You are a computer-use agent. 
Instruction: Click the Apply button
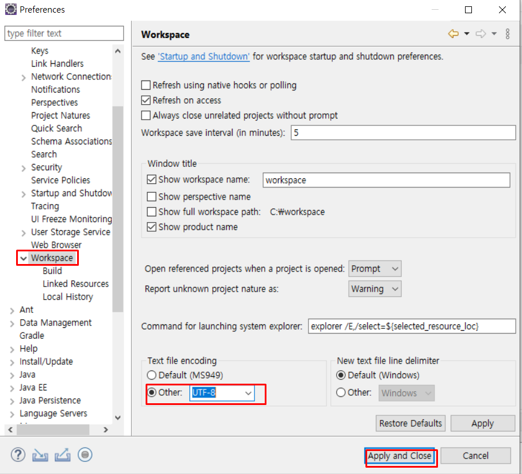point(483,423)
